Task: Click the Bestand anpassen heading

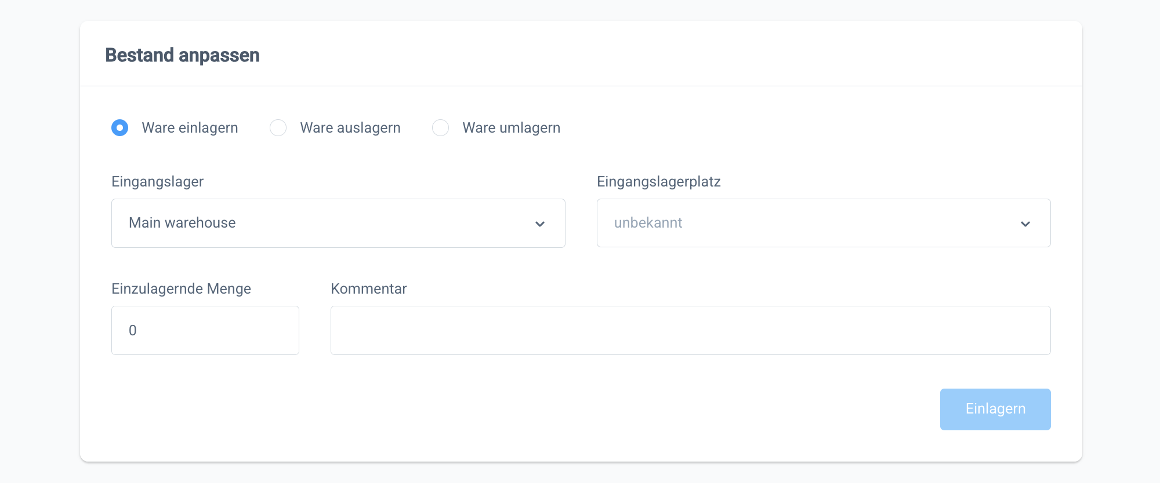Action: pos(182,56)
